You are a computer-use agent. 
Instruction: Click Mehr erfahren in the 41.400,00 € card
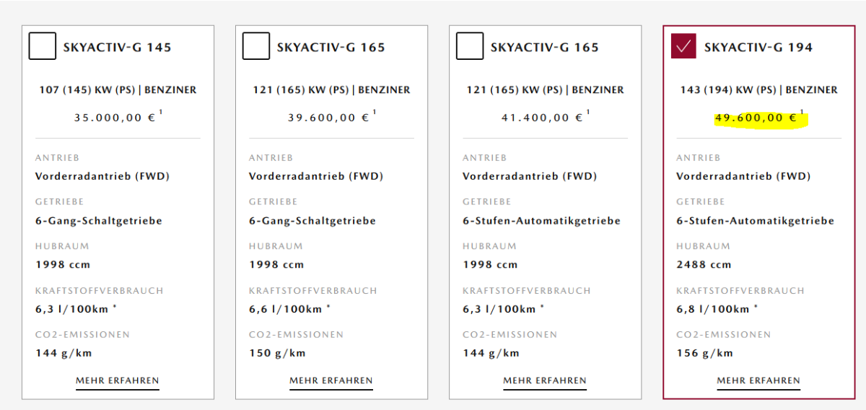(x=545, y=380)
